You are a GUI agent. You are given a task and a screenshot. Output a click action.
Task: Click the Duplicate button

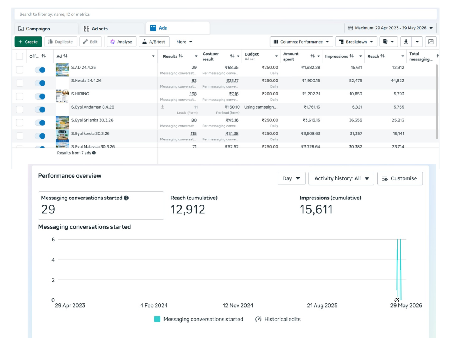coord(61,42)
